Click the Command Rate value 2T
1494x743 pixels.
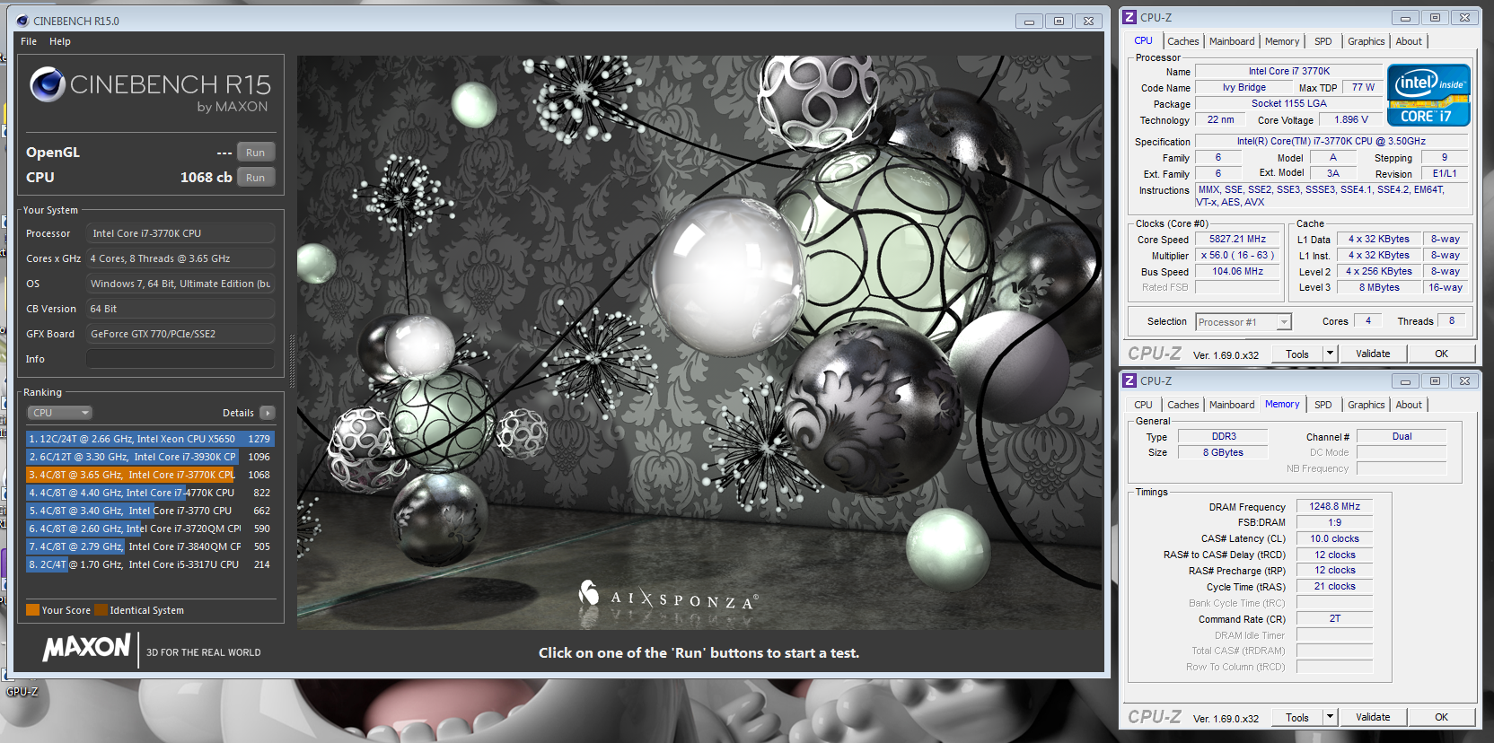tap(1334, 619)
